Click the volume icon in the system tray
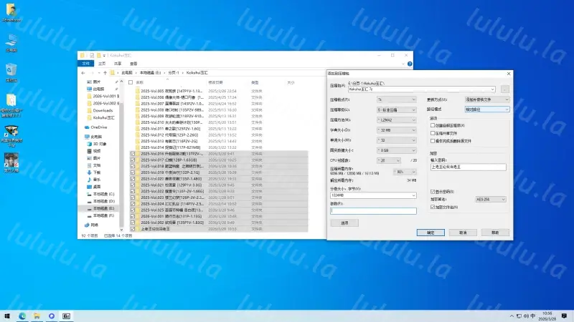The height and width of the screenshot is (322, 574). click(526, 316)
